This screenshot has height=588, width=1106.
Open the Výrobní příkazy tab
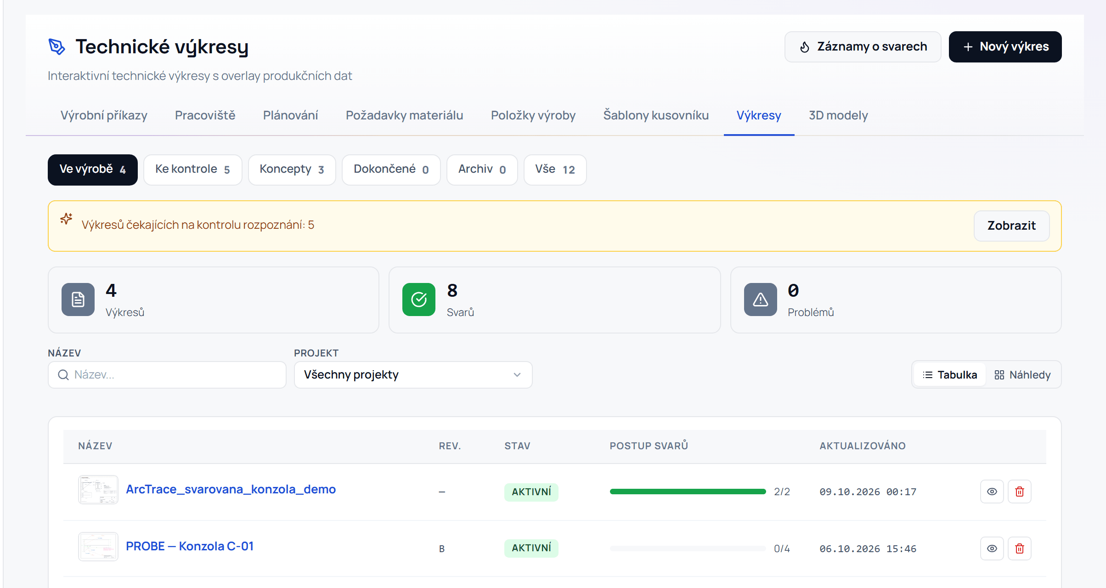pos(104,115)
